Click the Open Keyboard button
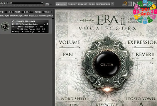The width and height of the screenshot is (157, 106). pos(46,16)
